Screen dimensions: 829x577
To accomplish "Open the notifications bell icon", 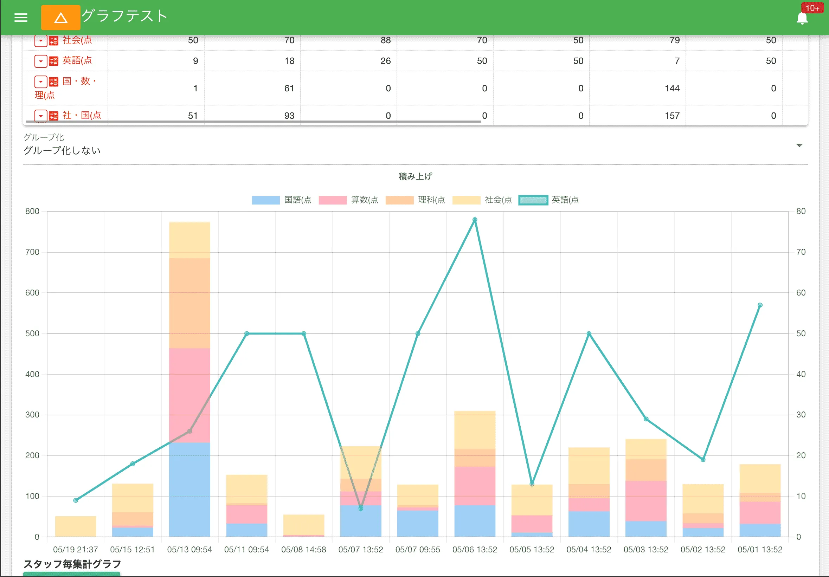I will click(x=802, y=18).
